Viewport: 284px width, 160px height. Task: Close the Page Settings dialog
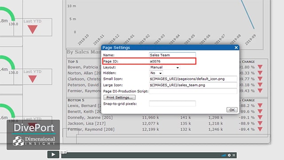point(236,48)
